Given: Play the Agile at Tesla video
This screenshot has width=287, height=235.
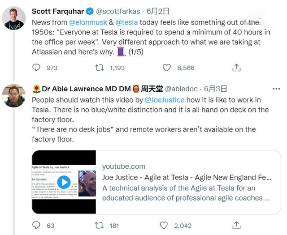Looking at the screenshot, I should click(x=64, y=182).
